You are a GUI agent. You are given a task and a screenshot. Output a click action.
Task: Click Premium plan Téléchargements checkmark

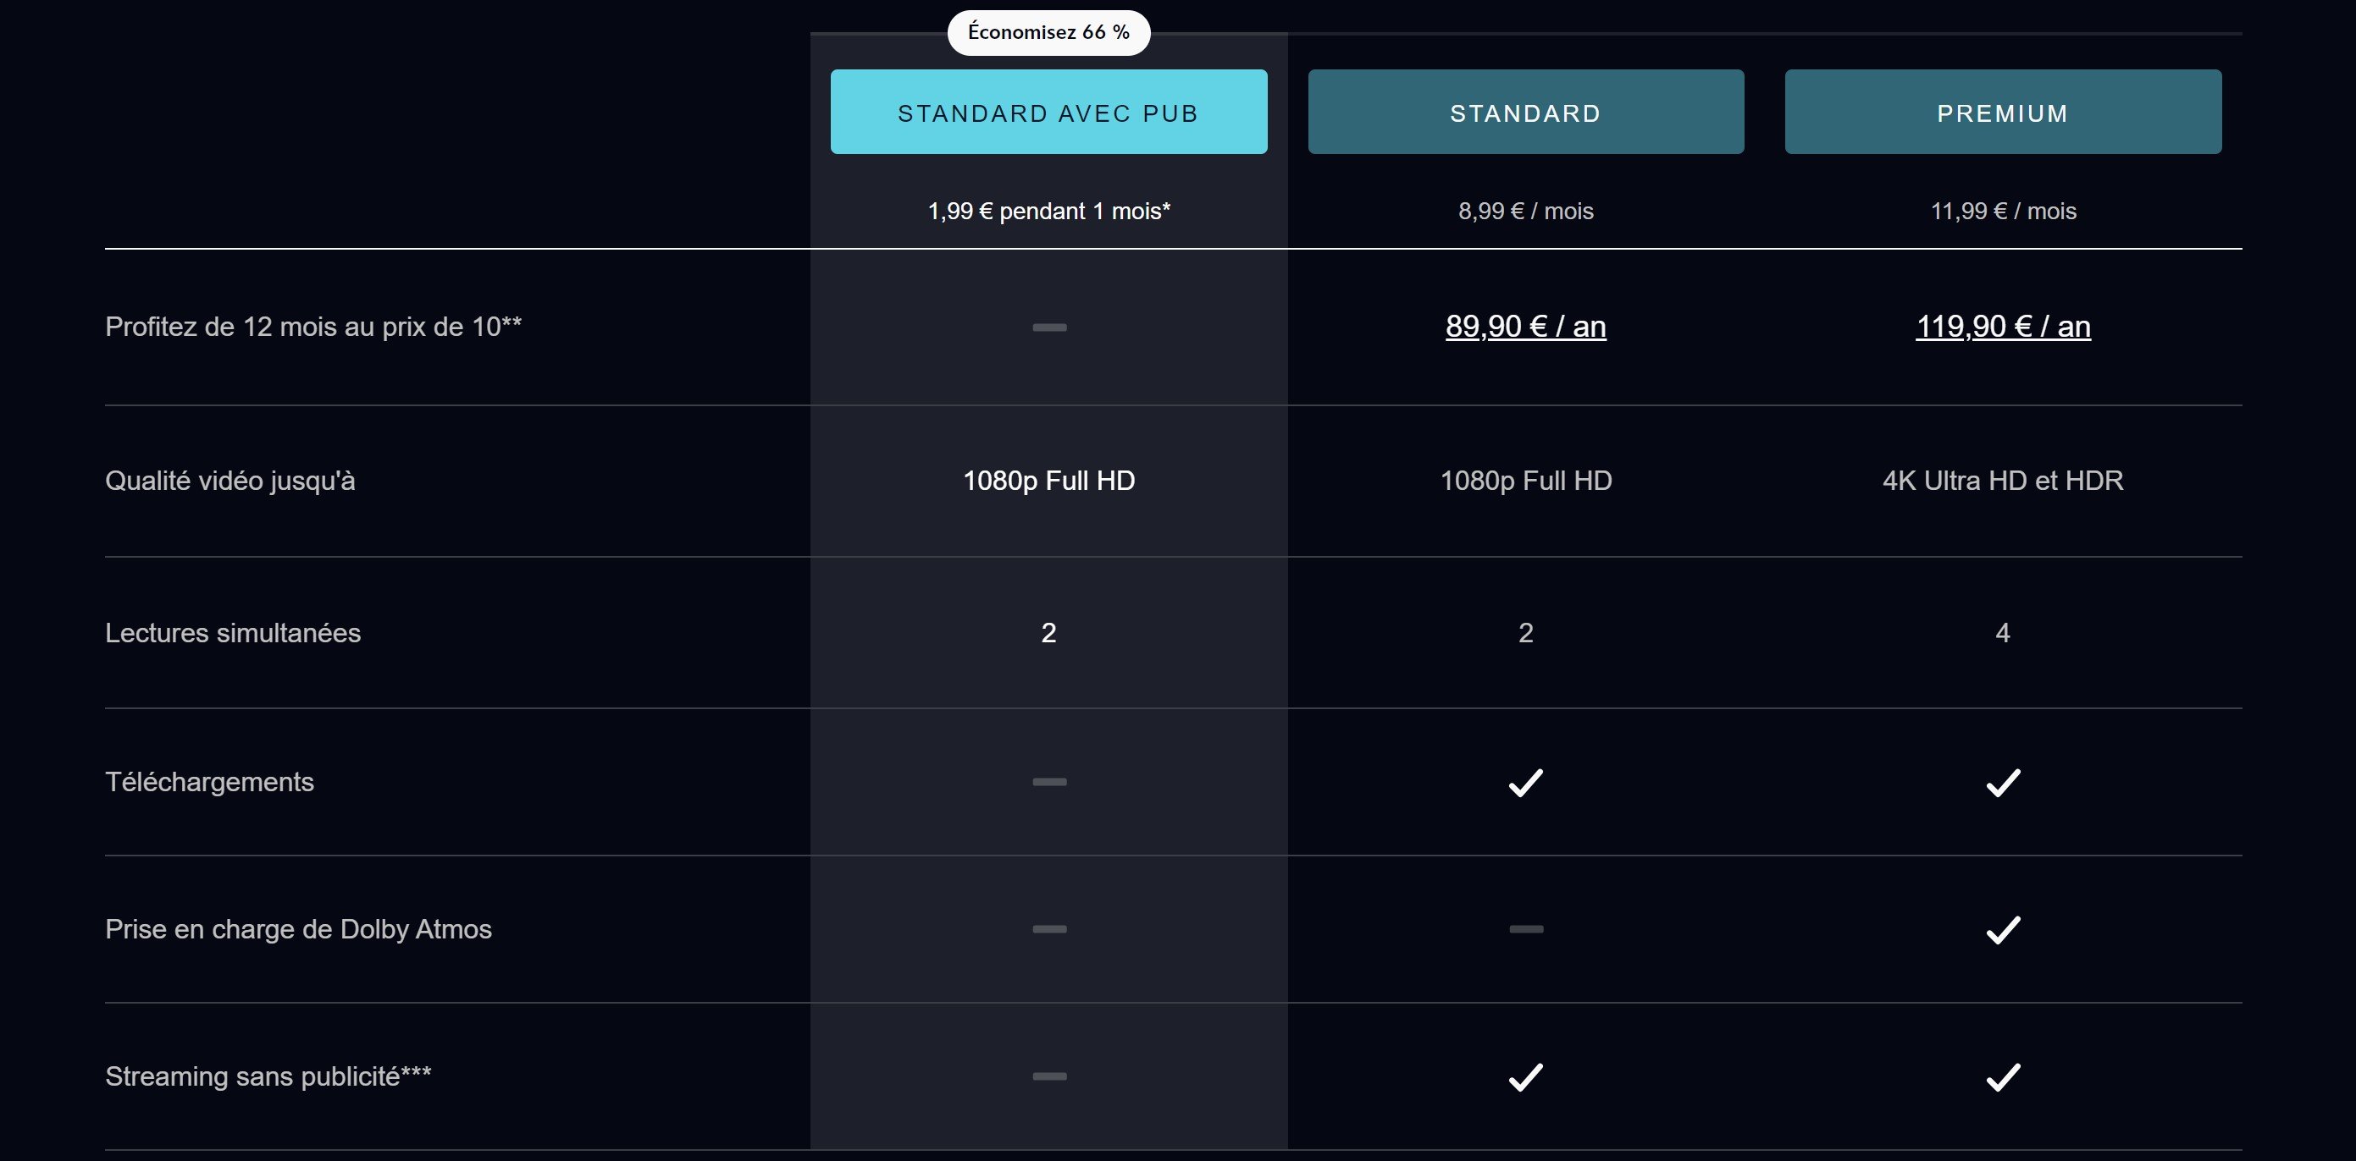[x=2003, y=783]
